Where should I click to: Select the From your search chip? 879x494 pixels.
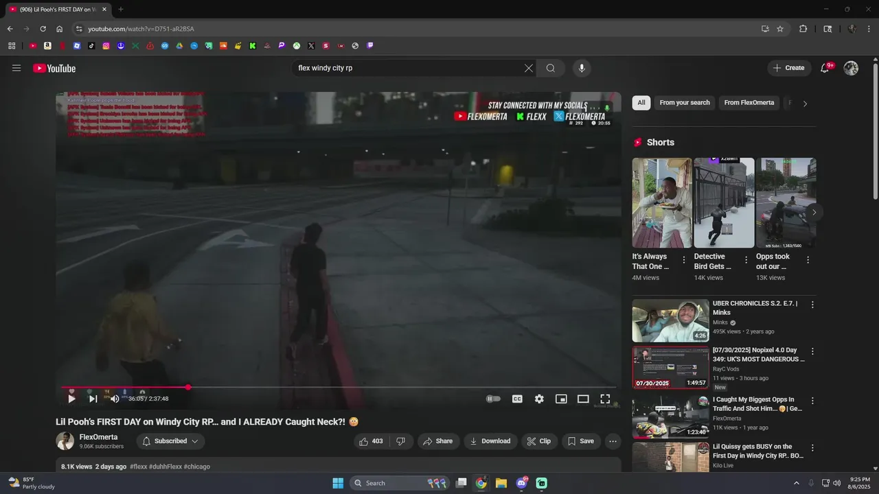coord(685,103)
